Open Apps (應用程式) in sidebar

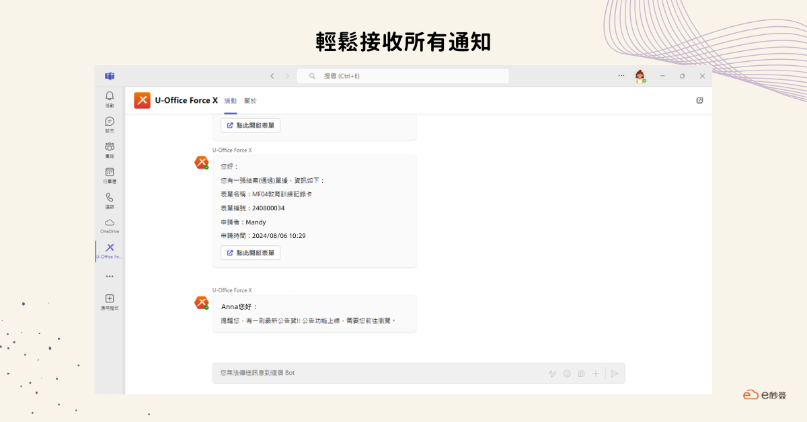point(110,302)
